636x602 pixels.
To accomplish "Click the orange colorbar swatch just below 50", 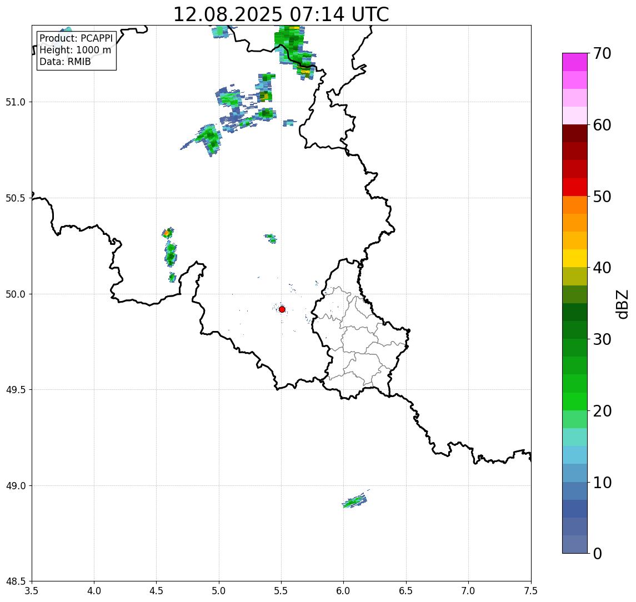I will tap(575, 205).
